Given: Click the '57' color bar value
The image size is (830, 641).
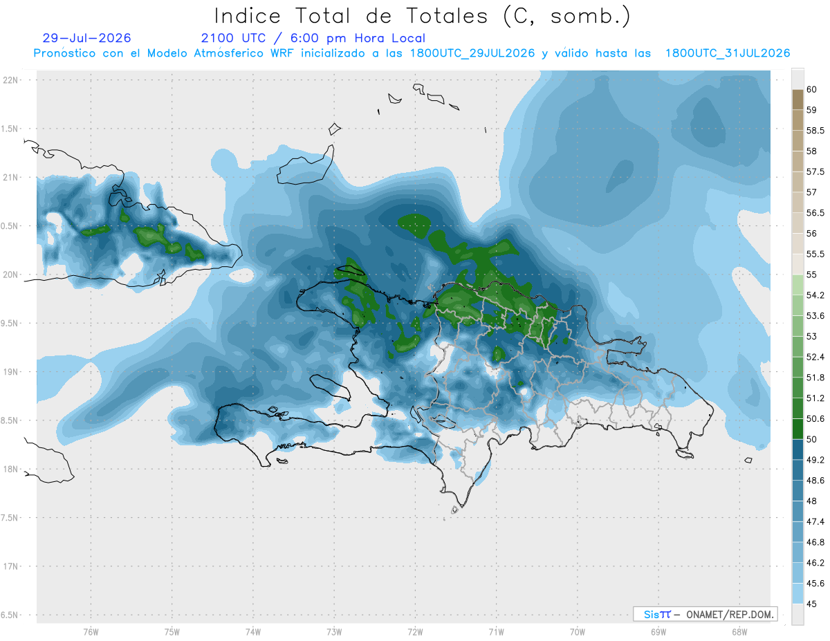Looking at the screenshot, I should (x=812, y=192).
